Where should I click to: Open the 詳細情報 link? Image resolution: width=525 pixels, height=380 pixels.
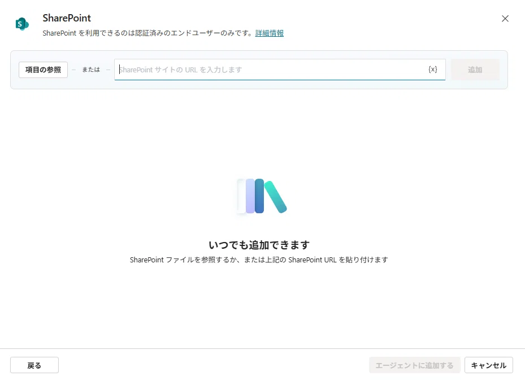(269, 33)
